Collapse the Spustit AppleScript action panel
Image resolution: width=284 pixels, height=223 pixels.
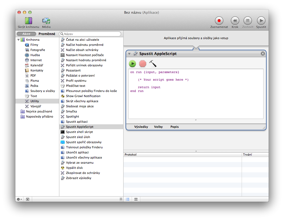[129, 54]
